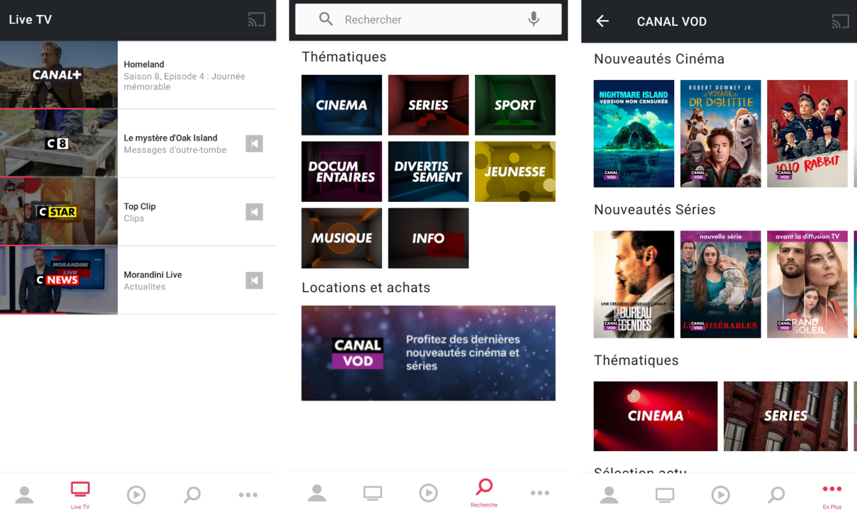Select Locations et achats heading
857x511 pixels.
click(x=366, y=288)
